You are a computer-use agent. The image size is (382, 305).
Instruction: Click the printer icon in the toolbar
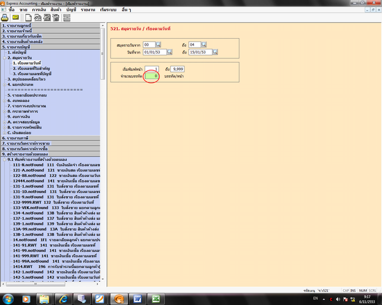[x=5, y=18]
